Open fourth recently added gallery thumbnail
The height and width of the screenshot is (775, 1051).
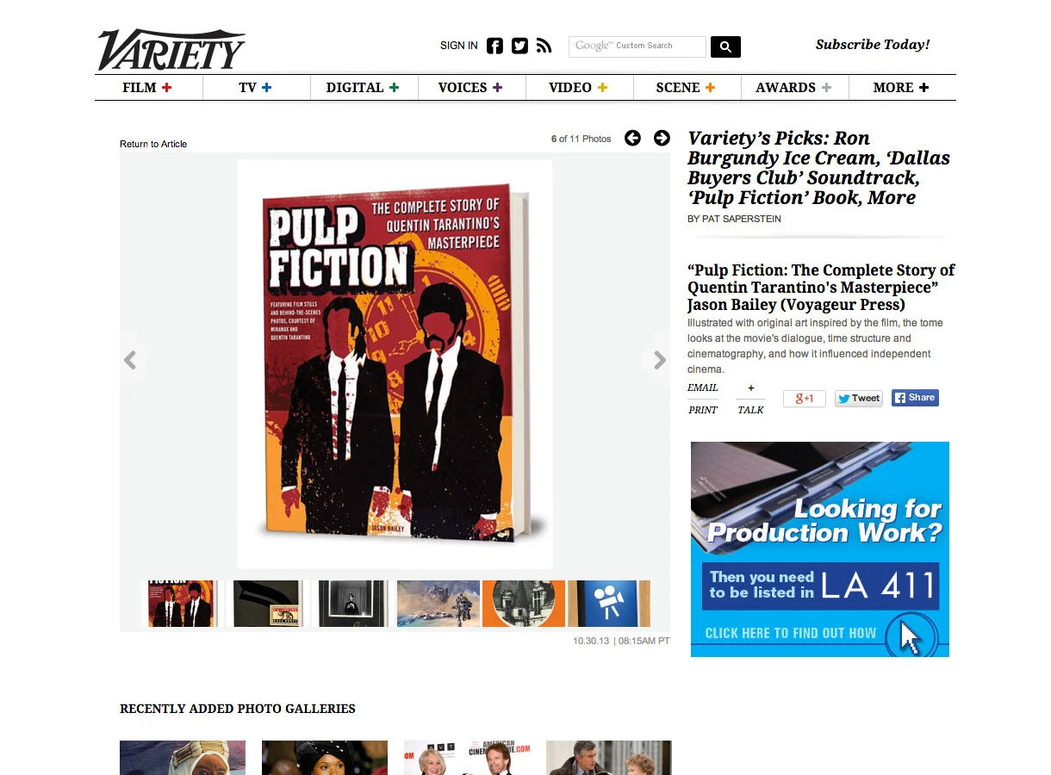coord(609,758)
